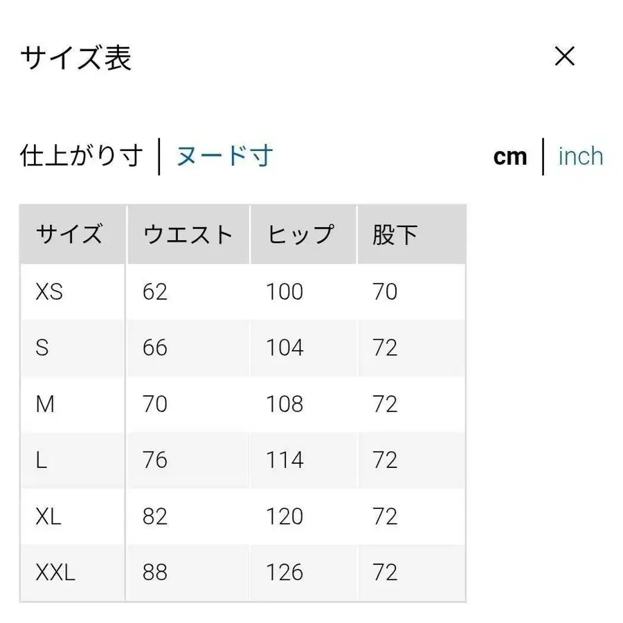Image resolution: width=623 pixels, height=623 pixels.
Task: Switch units to inch
Action: coord(581,157)
